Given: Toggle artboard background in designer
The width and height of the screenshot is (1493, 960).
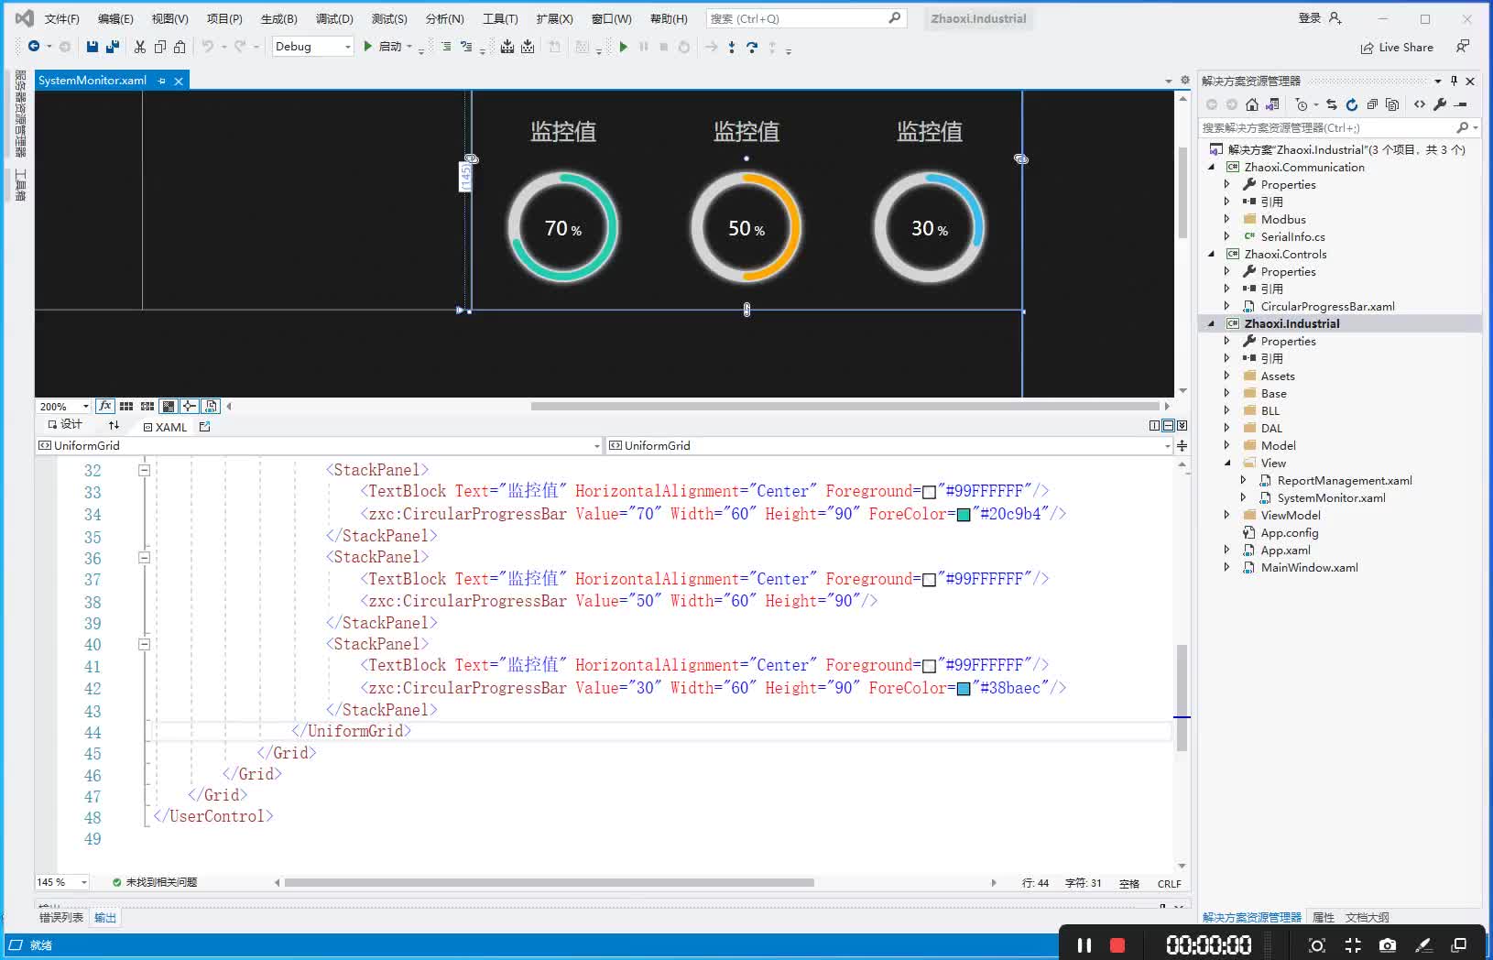Looking at the screenshot, I should (169, 406).
